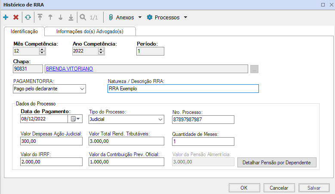335x194 pixels.
Task: Click the blue plus add record icon
Action: 6,18
